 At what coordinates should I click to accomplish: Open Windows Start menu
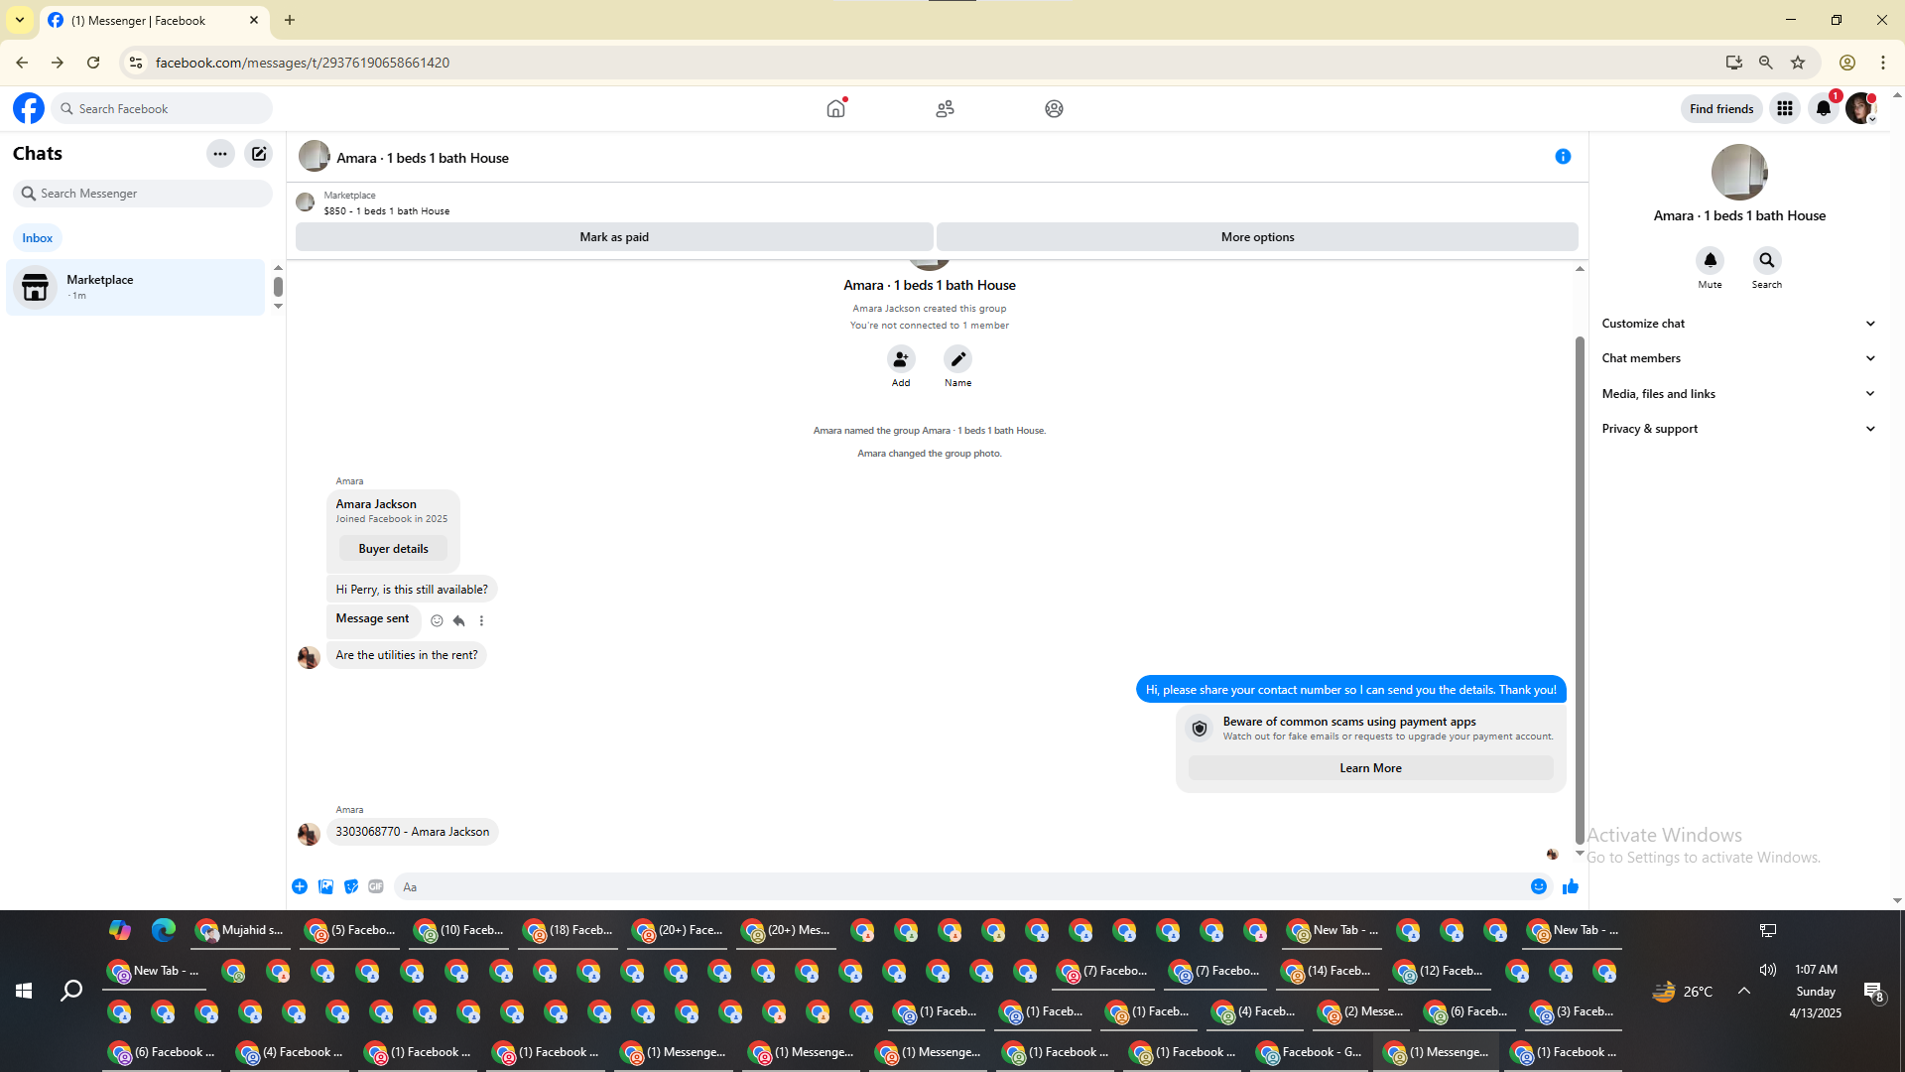tap(24, 991)
